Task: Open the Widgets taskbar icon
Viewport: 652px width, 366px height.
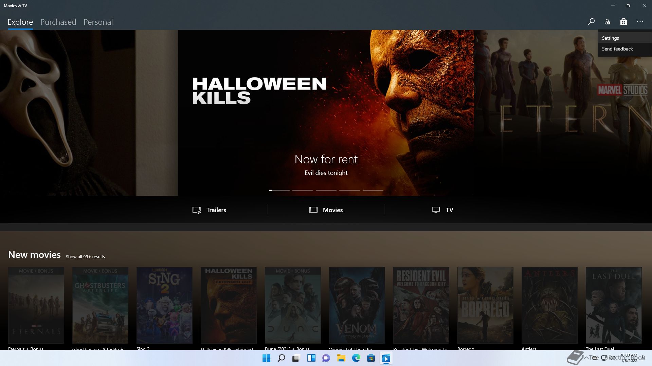Action: click(311, 358)
